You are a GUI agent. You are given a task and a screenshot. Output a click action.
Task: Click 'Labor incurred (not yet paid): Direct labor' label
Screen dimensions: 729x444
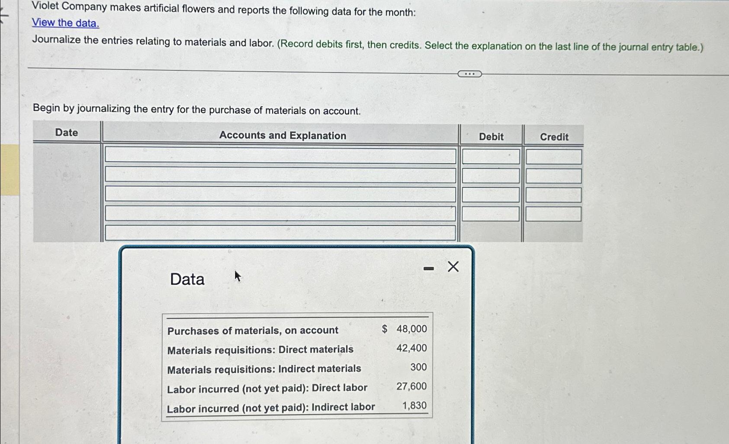(267, 388)
